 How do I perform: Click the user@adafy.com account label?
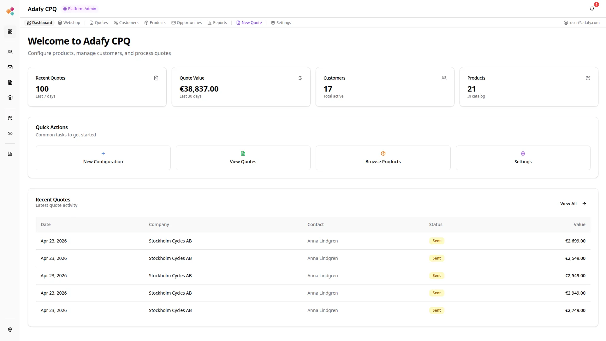(x=582, y=22)
